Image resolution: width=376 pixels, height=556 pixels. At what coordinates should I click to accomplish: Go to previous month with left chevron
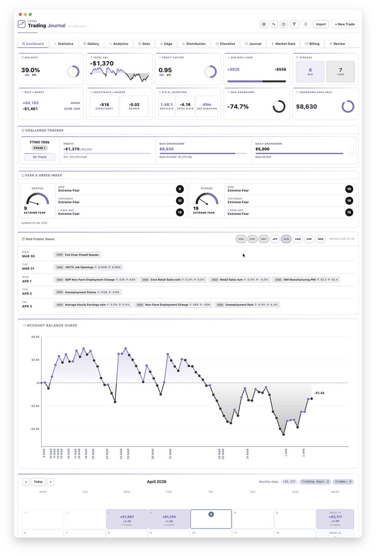(x=26, y=482)
